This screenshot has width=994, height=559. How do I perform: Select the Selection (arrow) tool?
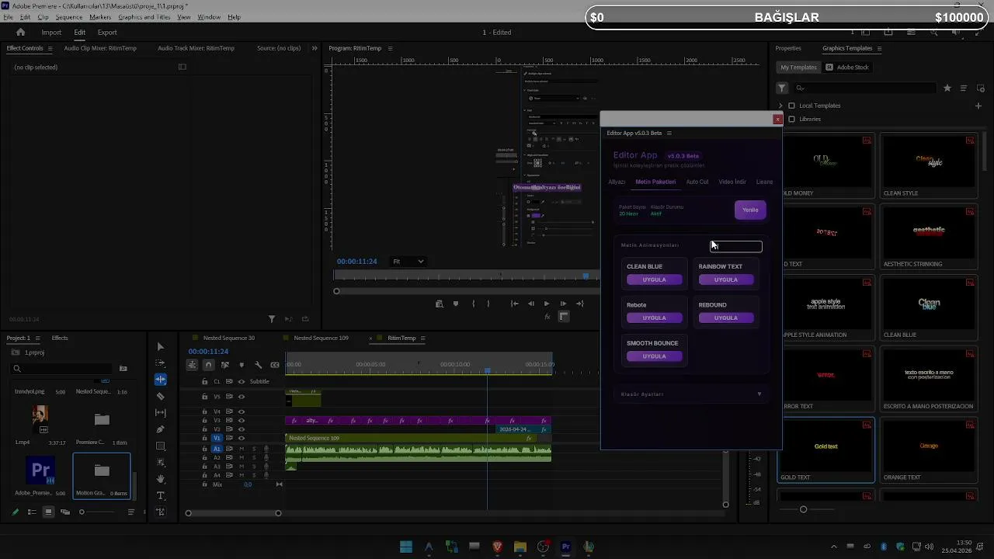(x=161, y=346)
